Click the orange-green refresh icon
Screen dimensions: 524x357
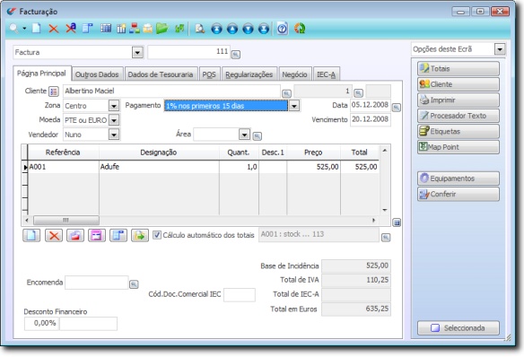300,29
